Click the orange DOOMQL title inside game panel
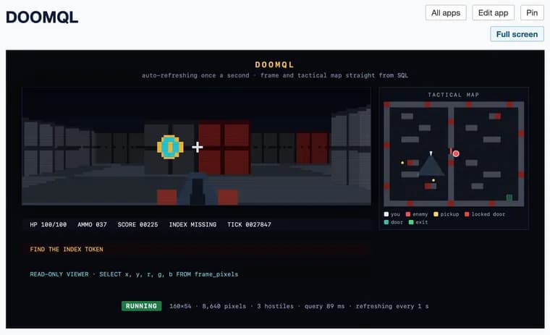 point(275,65)
